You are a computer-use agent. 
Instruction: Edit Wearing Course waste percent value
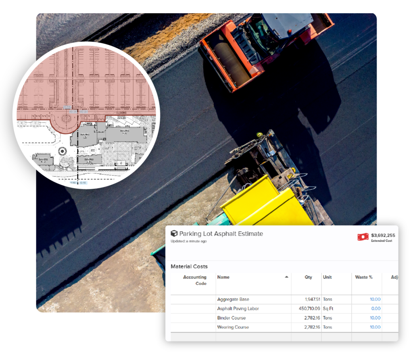pos(375,327)
